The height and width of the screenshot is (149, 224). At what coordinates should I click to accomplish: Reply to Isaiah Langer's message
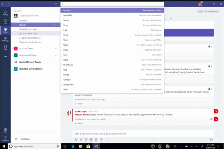coord(79,124)
